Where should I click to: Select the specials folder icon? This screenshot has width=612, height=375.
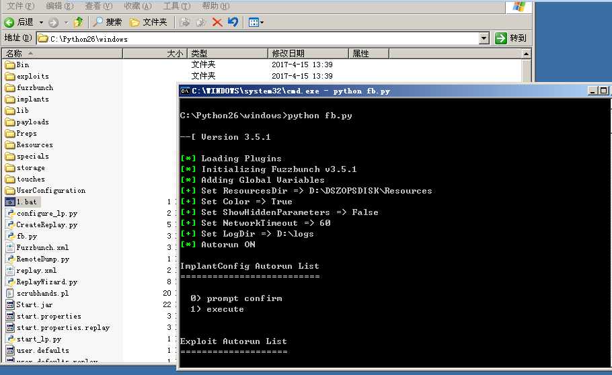tap(10, 156)
